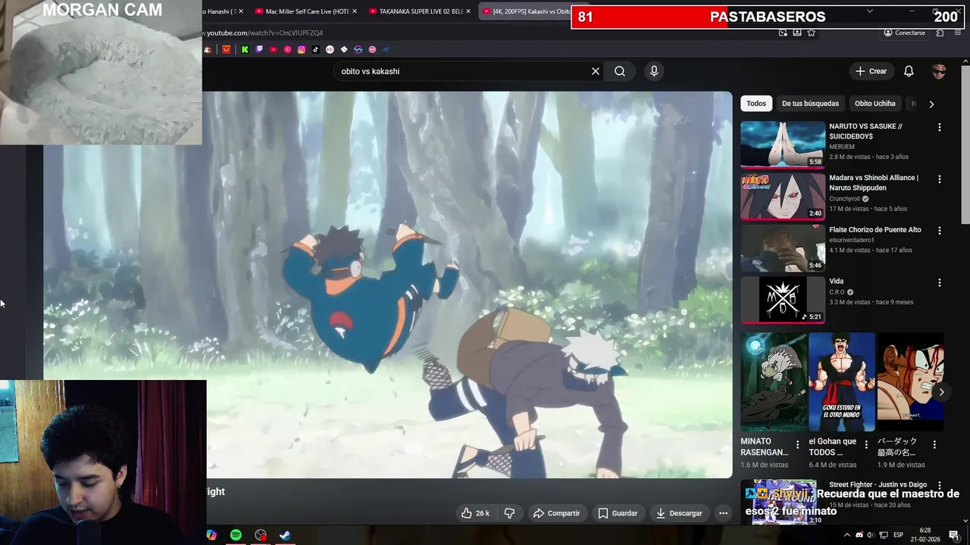Show hidden system tray icons chevron

pos(847,535)
